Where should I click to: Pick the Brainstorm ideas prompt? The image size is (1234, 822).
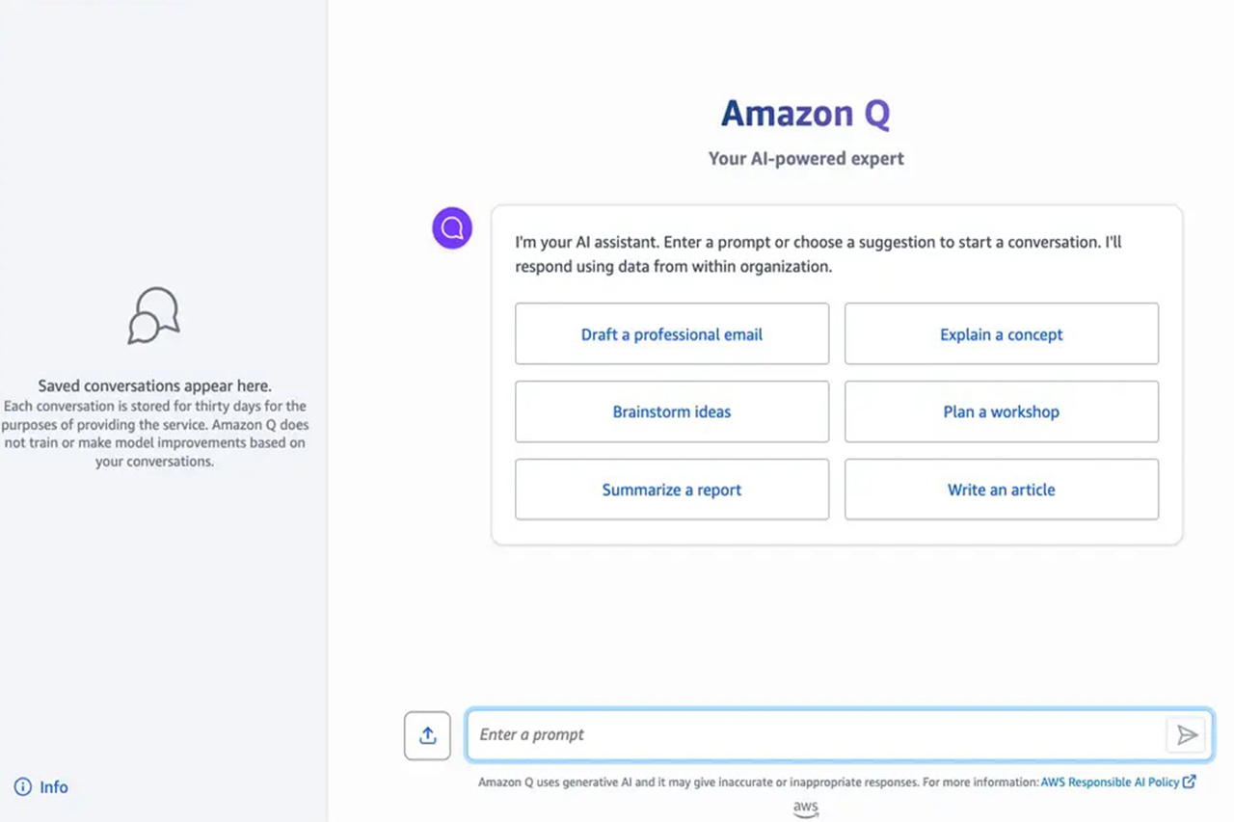(672, 411)
